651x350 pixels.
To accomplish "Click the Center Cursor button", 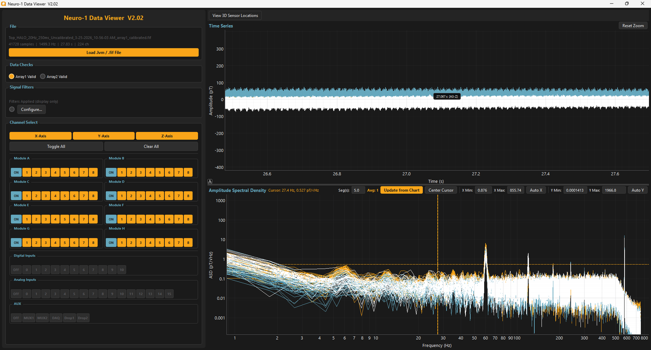I will point(441,190).
